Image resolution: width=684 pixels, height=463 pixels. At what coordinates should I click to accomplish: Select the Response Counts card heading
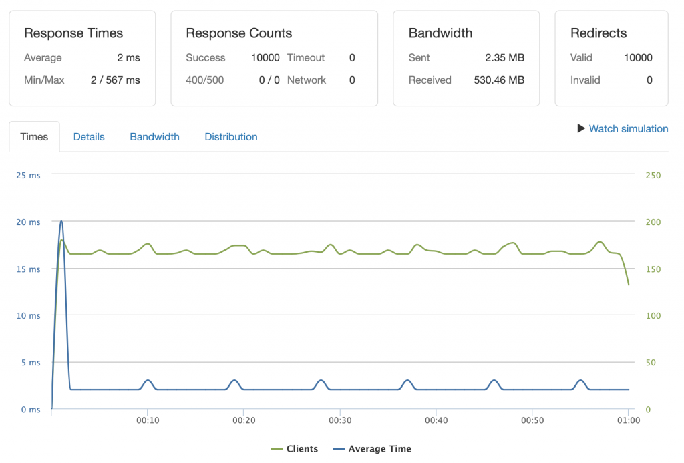[239, 33]
